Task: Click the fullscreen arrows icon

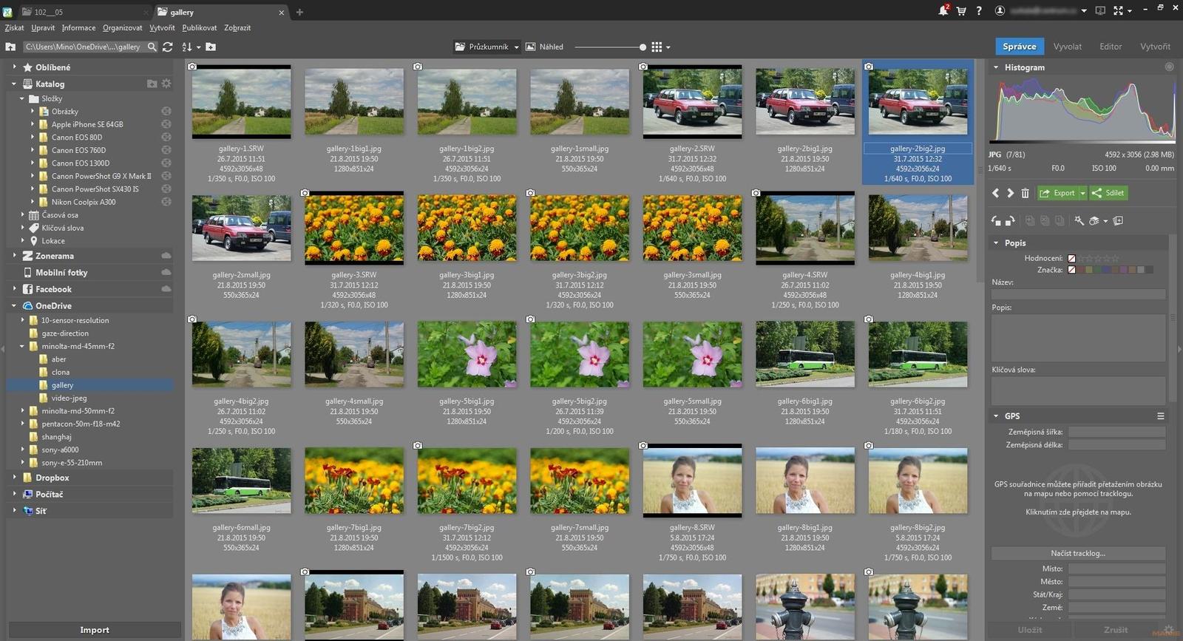Action: (1118, 10)
